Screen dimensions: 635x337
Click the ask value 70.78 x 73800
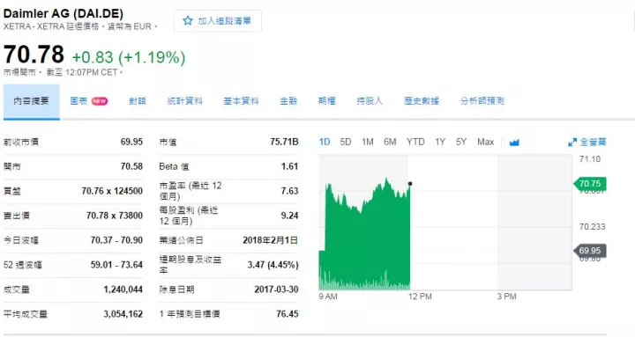click(115, 216)
